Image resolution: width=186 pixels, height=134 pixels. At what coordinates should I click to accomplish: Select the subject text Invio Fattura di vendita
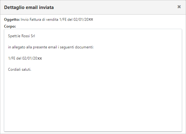coord(39,20)
